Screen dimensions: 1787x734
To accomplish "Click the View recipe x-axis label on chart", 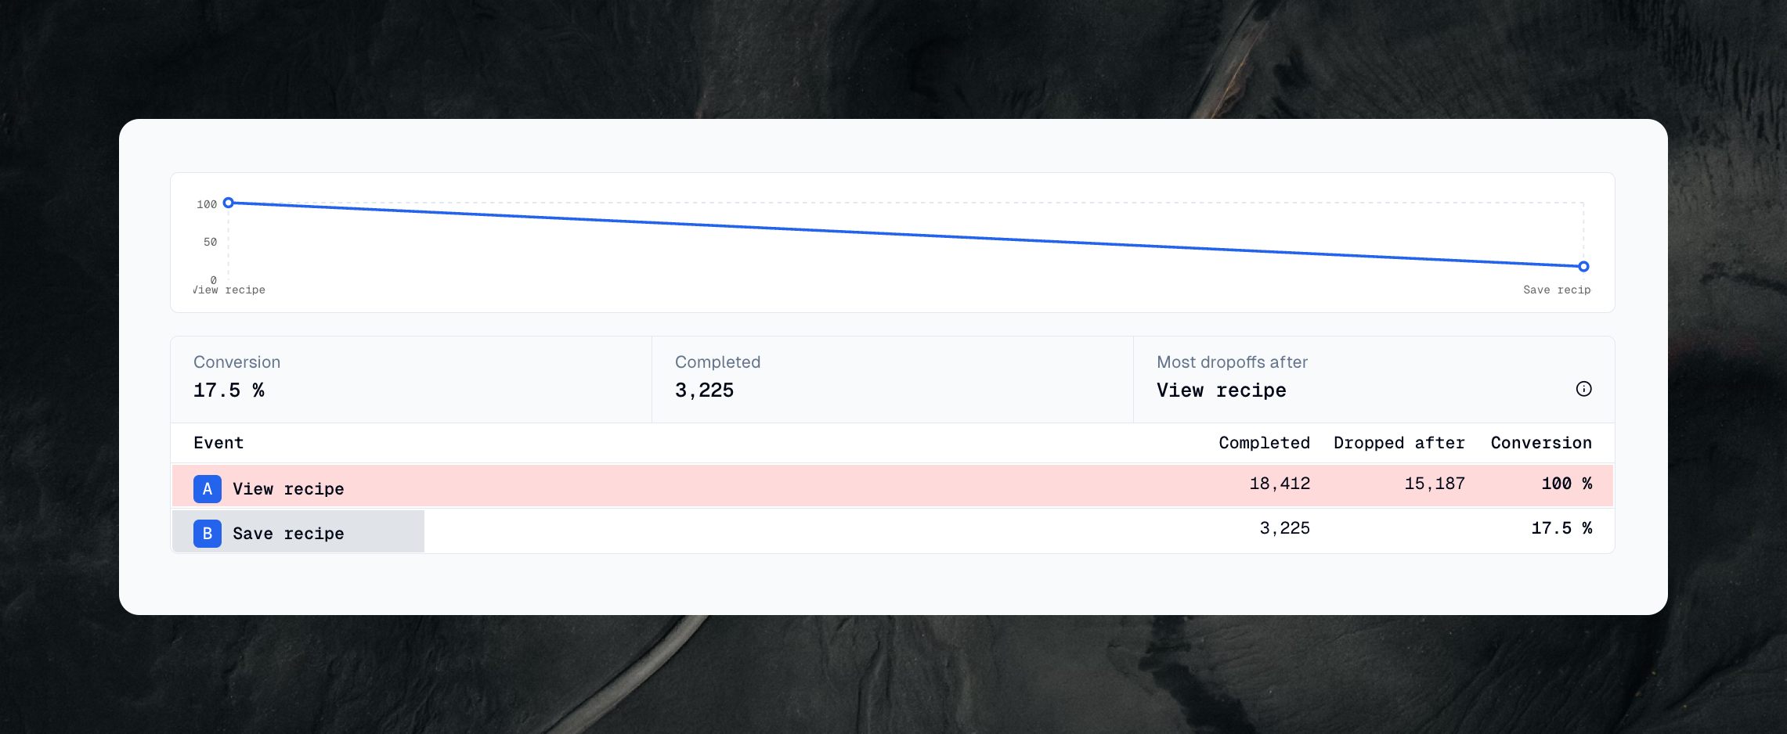I will 230,290.
